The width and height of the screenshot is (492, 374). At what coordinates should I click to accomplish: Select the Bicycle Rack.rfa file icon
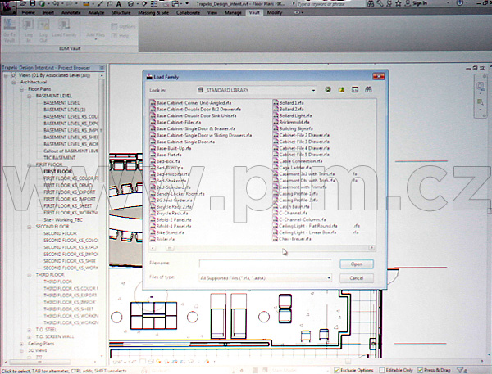(x=153, y=213)
